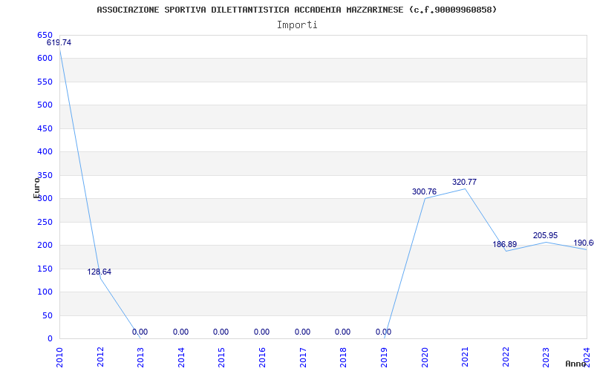
Task: Click the 0.00 value for year 2017
Action: tap(303, 332)
